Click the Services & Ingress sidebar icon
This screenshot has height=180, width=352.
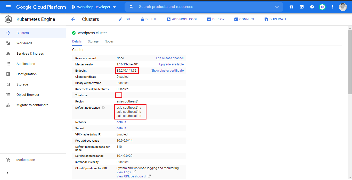pos(8,54)
